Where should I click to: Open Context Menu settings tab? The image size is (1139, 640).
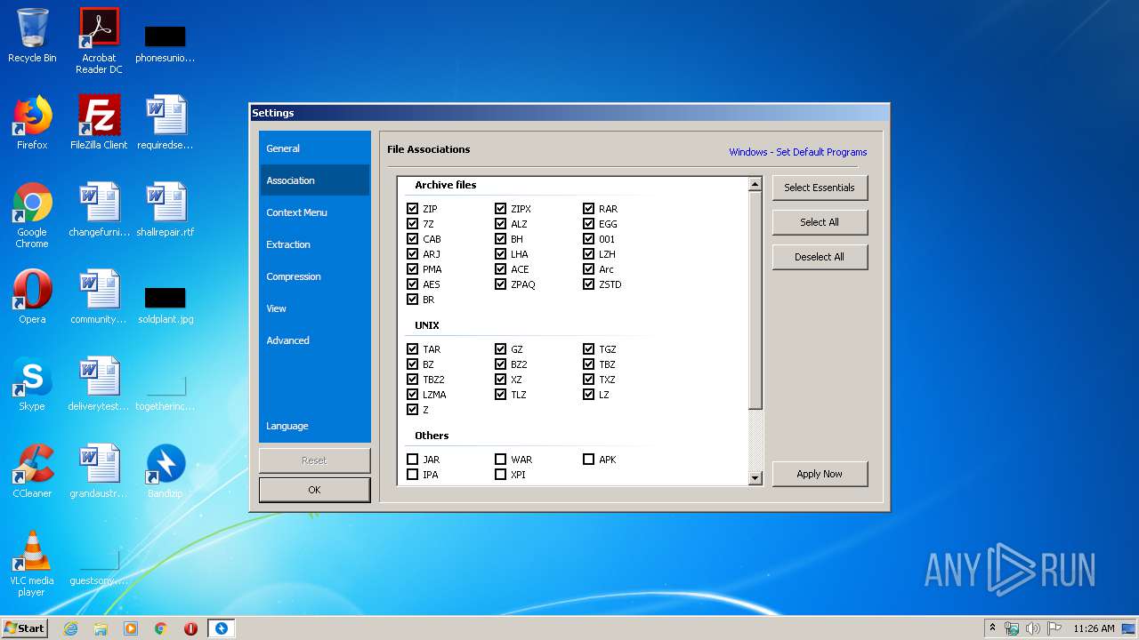315,212
